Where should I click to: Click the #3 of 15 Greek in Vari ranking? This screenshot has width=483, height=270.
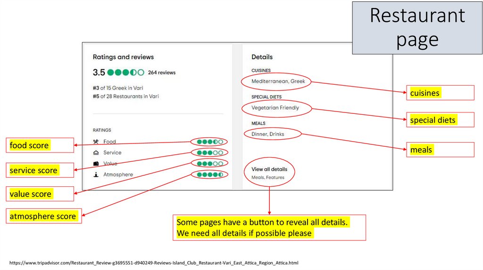point(118,88)
